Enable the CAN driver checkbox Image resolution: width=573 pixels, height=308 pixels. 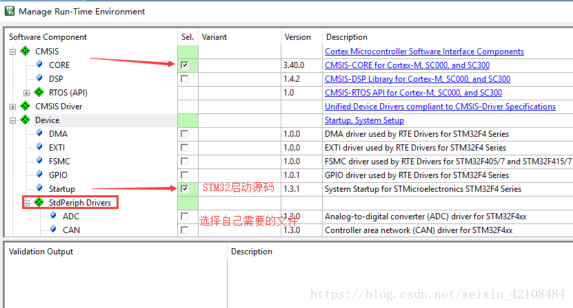tap(185, 230)
